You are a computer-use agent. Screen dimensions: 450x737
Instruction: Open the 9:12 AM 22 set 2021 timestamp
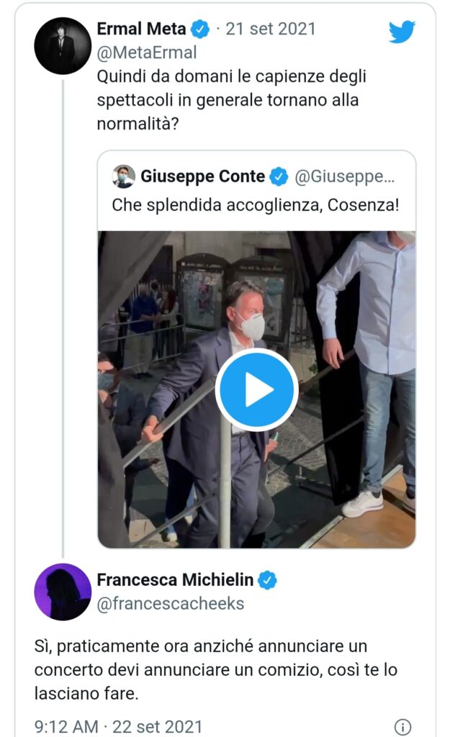click(x=119, y=726)
